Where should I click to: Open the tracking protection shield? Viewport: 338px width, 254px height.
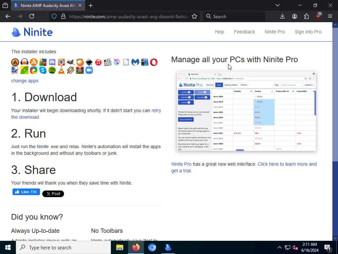click(54, 17)
